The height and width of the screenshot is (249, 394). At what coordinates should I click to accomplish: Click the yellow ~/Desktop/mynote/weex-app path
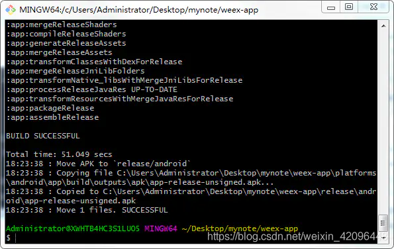pyautogui.click(x=240, y=228)
